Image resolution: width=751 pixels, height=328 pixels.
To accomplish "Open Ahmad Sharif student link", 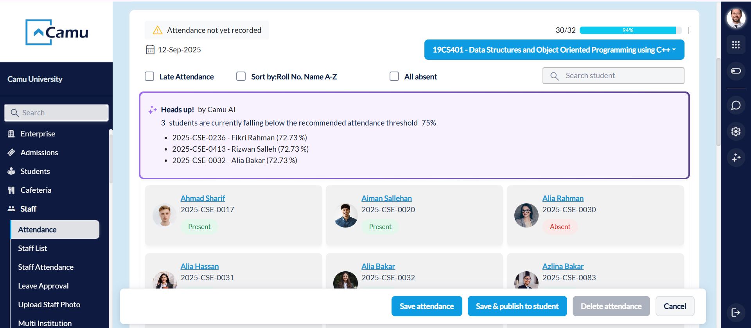I will tap(203, 198).
